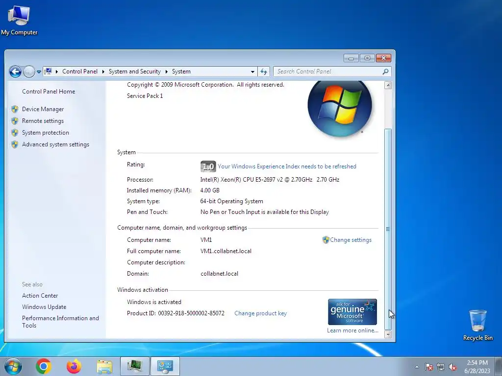The height and width of the screenshot is (376, 502).
Task: Open Windows Explorer from taskbar
Action: click(104, 366)
